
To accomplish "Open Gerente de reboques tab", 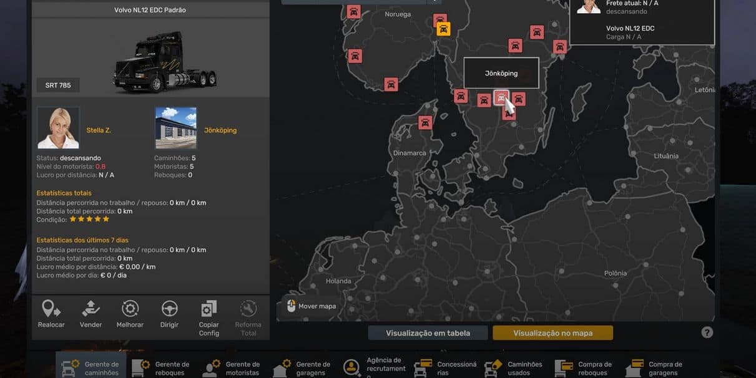I will [161, 368].
